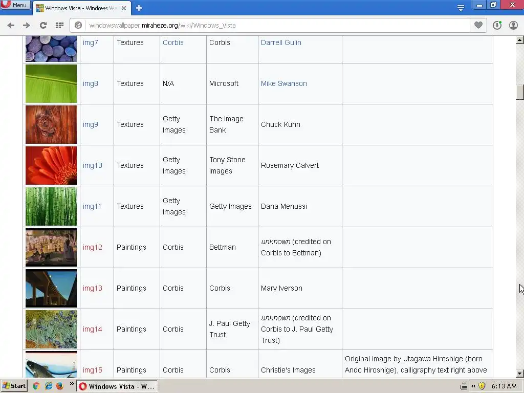View site information globe icon
The height and width of the screenshot is (393, 524).
(78, 26)
